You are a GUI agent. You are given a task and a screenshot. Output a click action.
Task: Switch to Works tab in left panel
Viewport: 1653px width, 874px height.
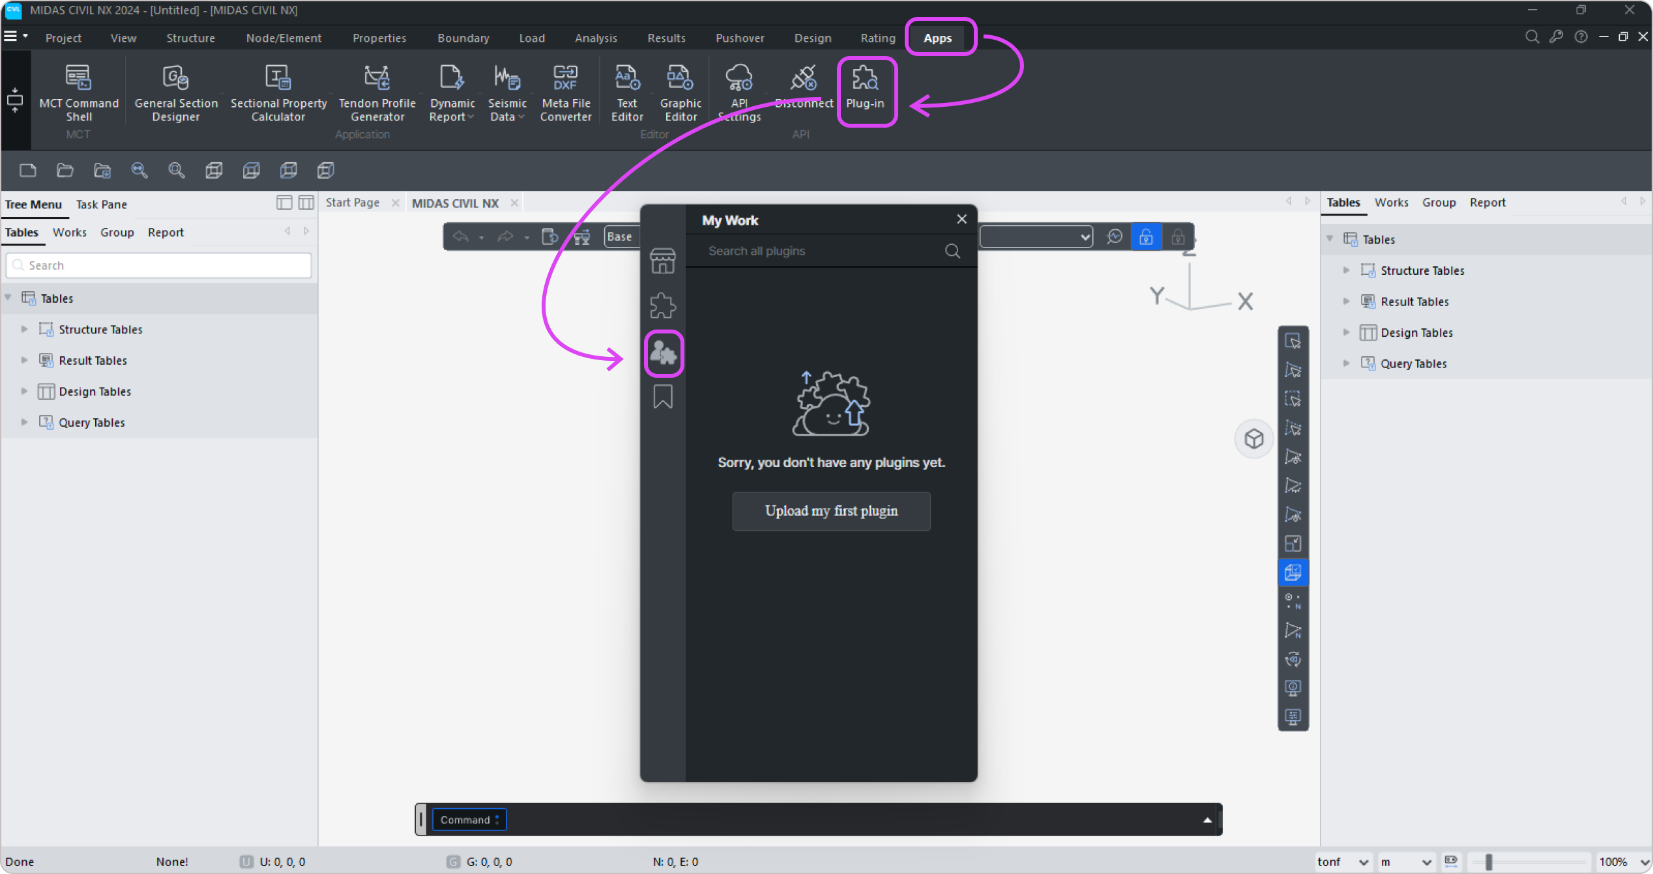tap(69, 233)
